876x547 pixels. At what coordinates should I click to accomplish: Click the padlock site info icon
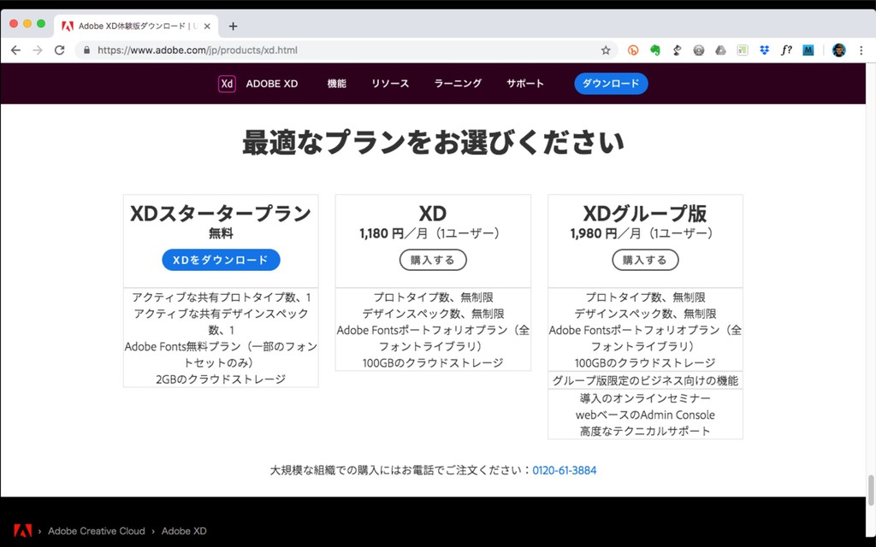[x=86, y=50]
